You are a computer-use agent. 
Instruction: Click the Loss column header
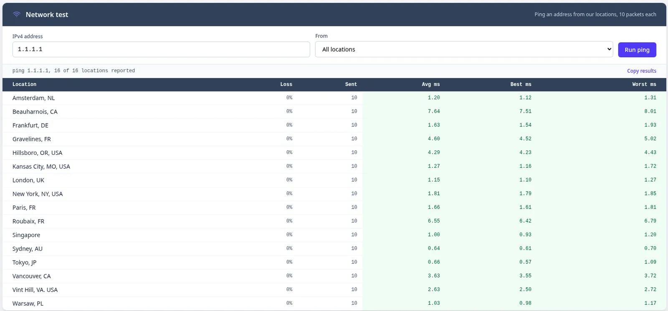[x=286, y=84]
